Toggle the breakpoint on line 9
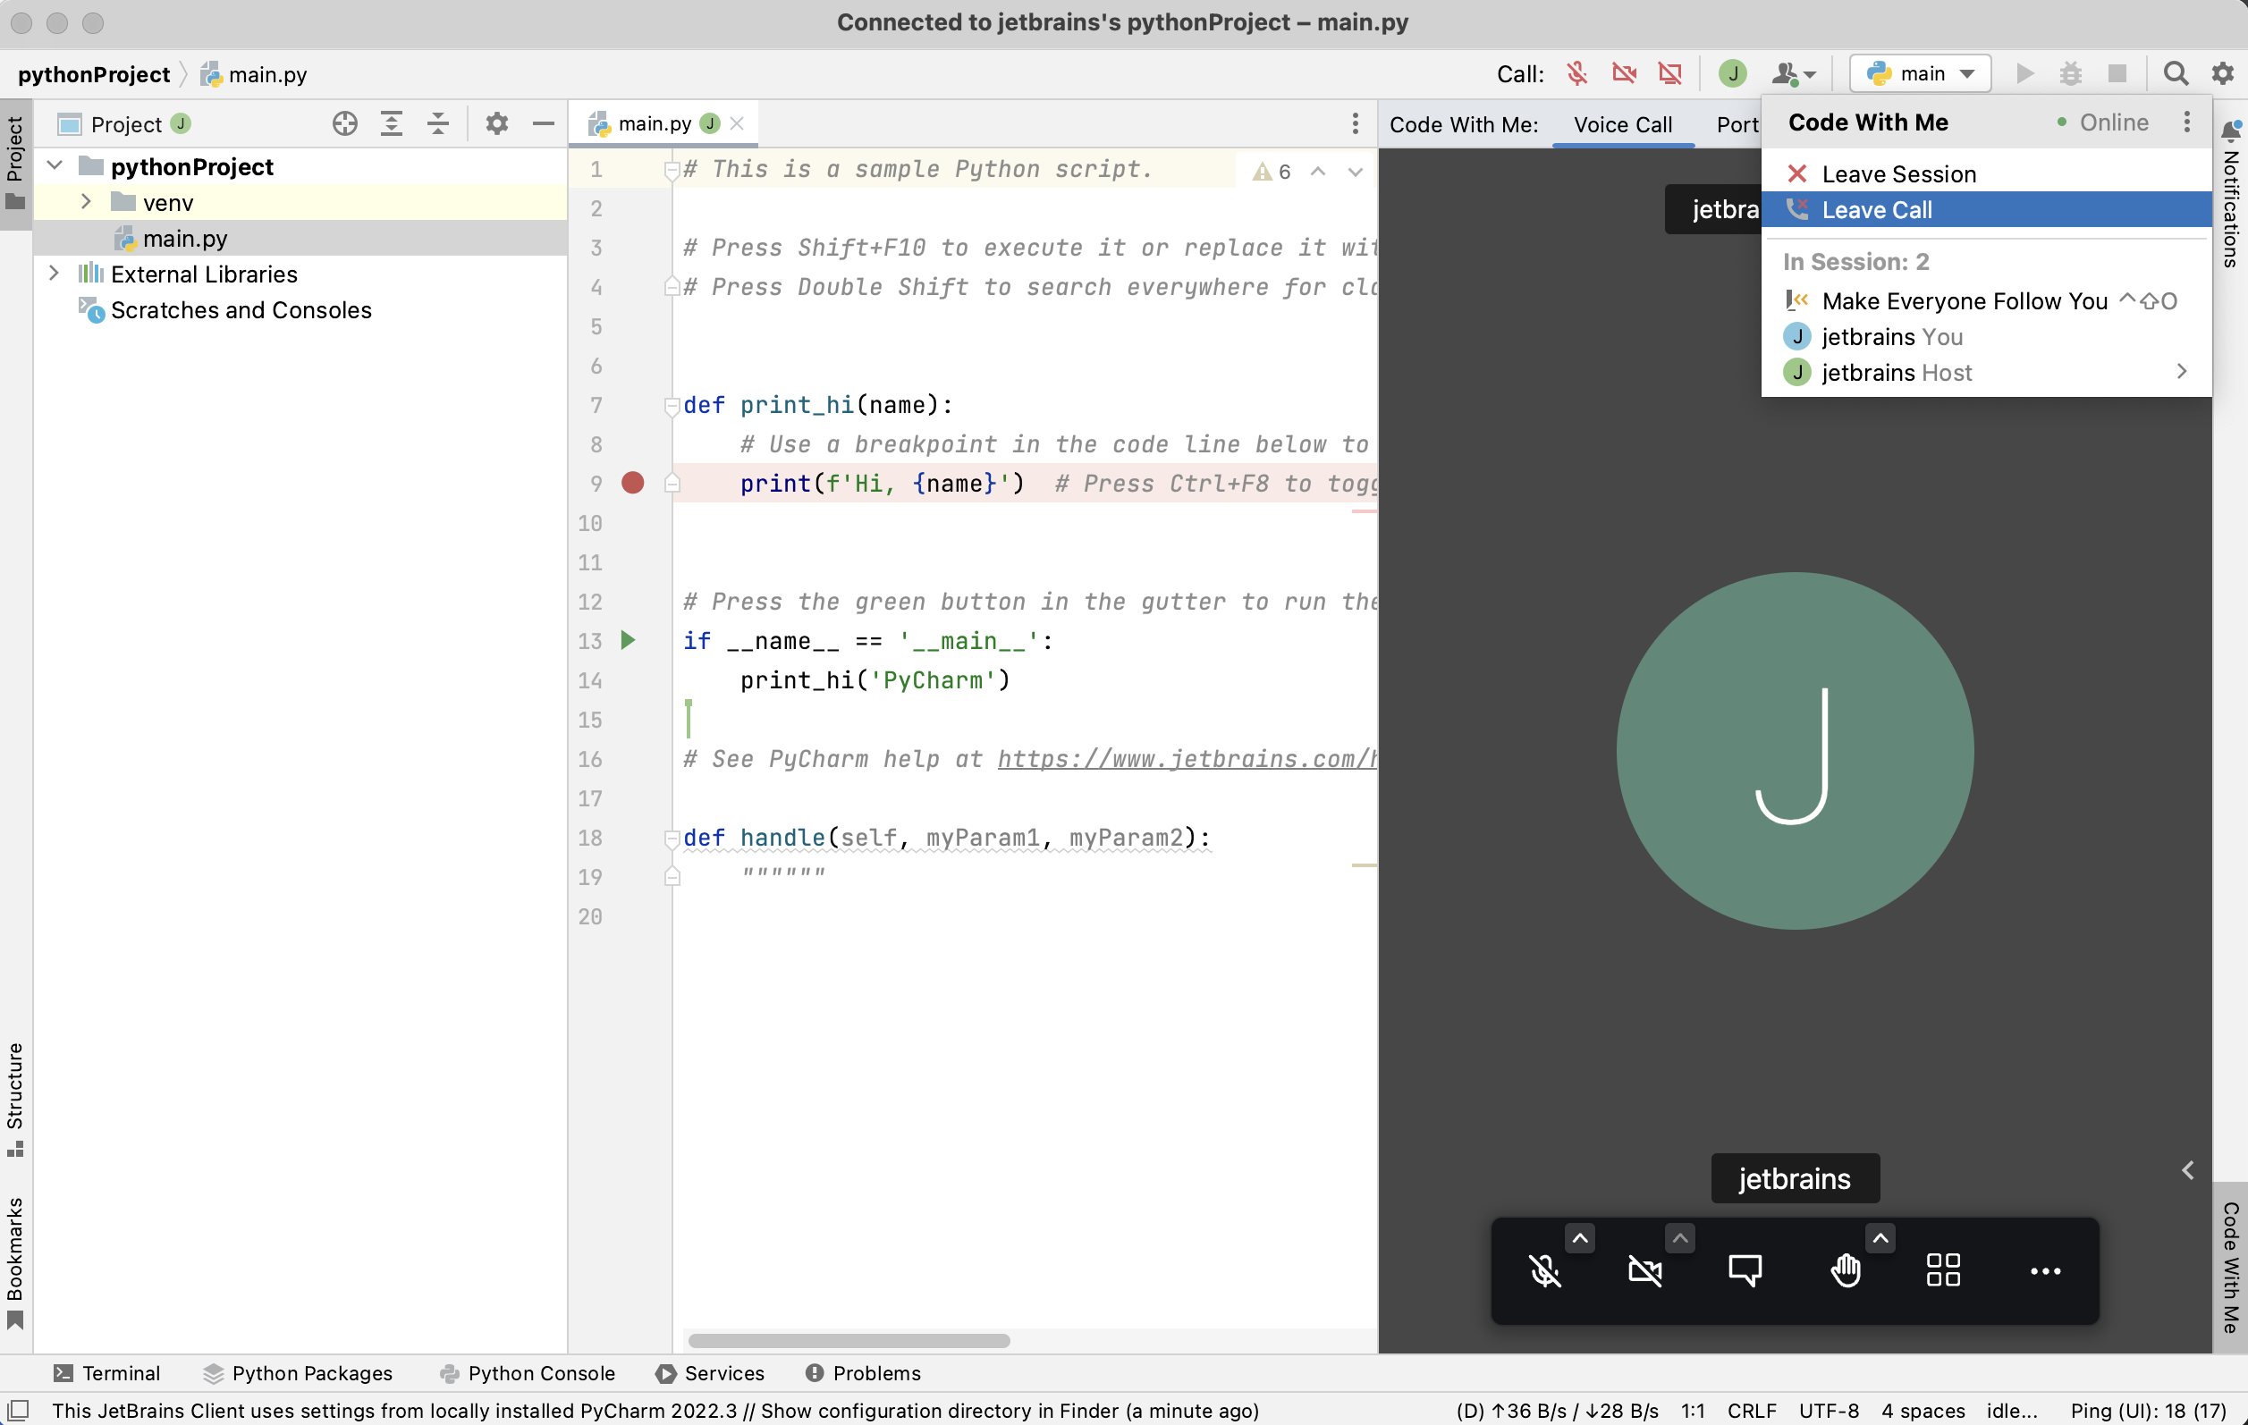Viewport: 2248px width, 1425px height. point(633,484)
